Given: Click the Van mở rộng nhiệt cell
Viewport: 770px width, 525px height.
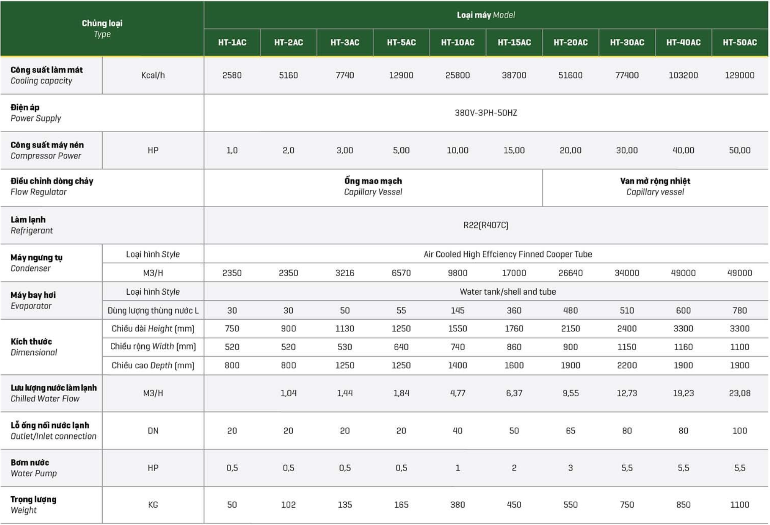Looking at the screenshot, I should coord(655,187).
